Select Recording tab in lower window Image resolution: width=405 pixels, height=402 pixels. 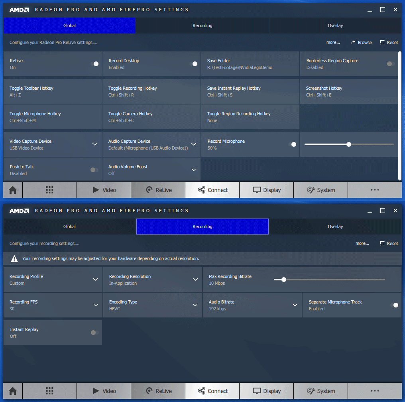[x=202, y=227]
